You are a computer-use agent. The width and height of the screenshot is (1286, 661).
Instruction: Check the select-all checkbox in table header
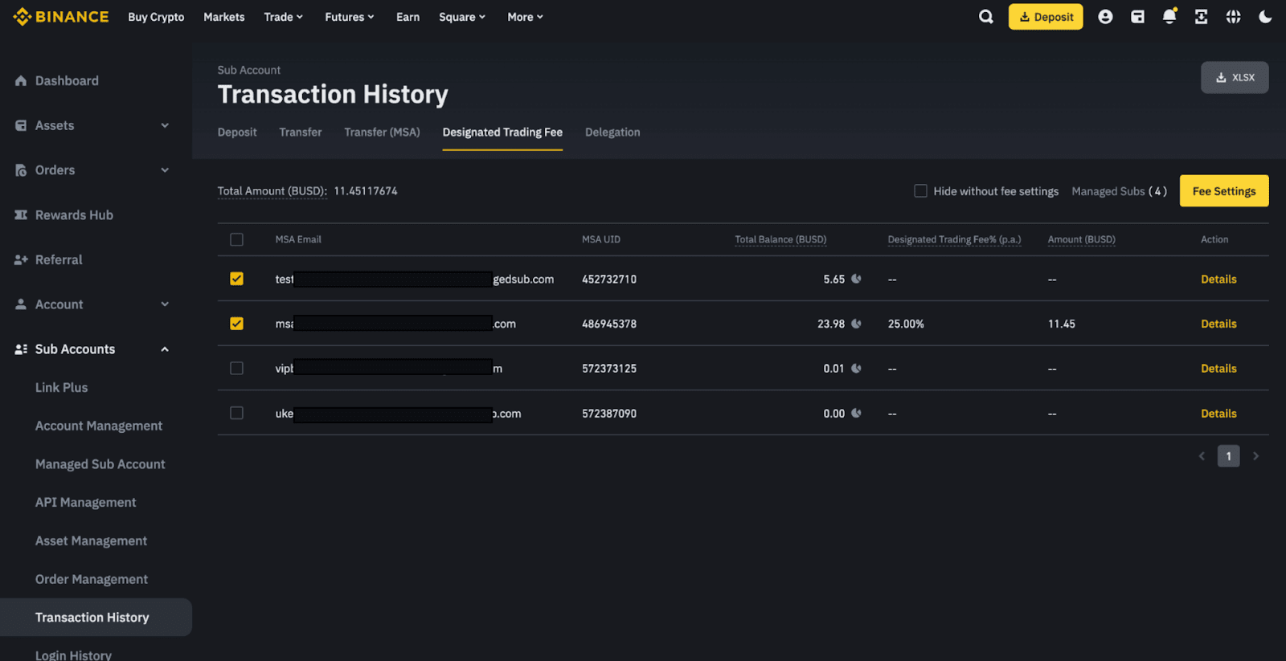tap(236, 239)
